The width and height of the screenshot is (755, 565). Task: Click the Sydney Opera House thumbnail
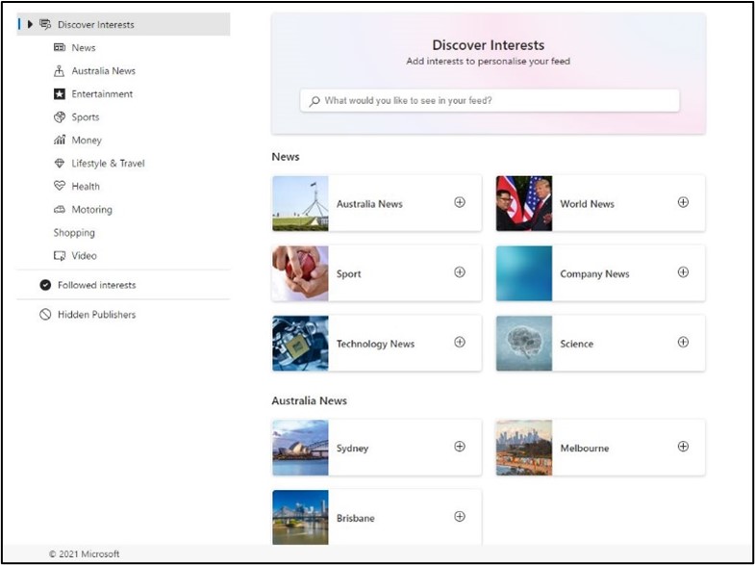tap(300, 448)
